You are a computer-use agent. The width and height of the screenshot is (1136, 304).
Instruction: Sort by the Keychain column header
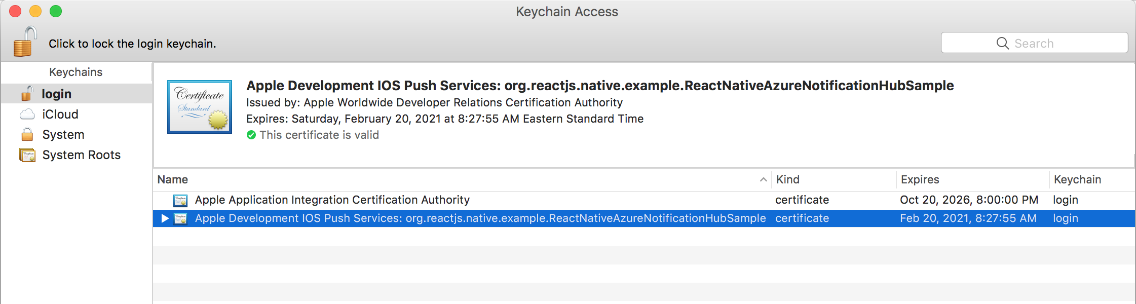(1092, 179)
